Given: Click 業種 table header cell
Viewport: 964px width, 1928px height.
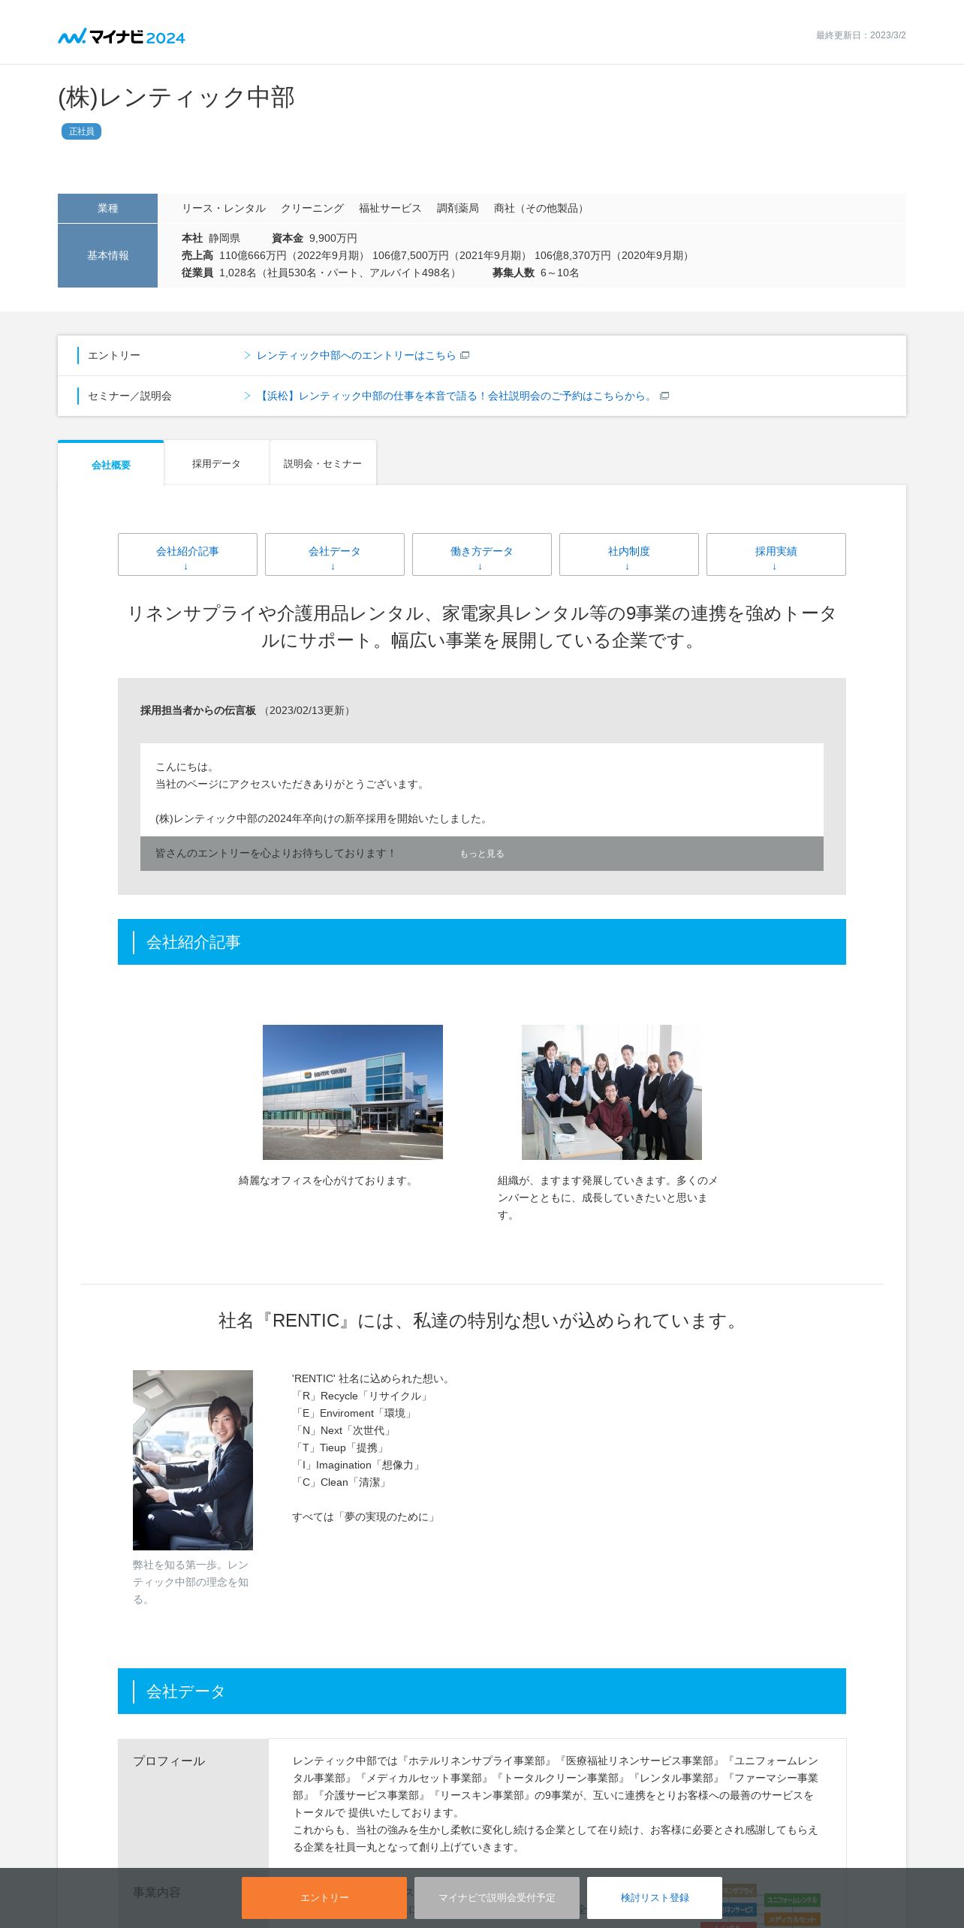Looking at the screenshot, I should coord(107,208).
